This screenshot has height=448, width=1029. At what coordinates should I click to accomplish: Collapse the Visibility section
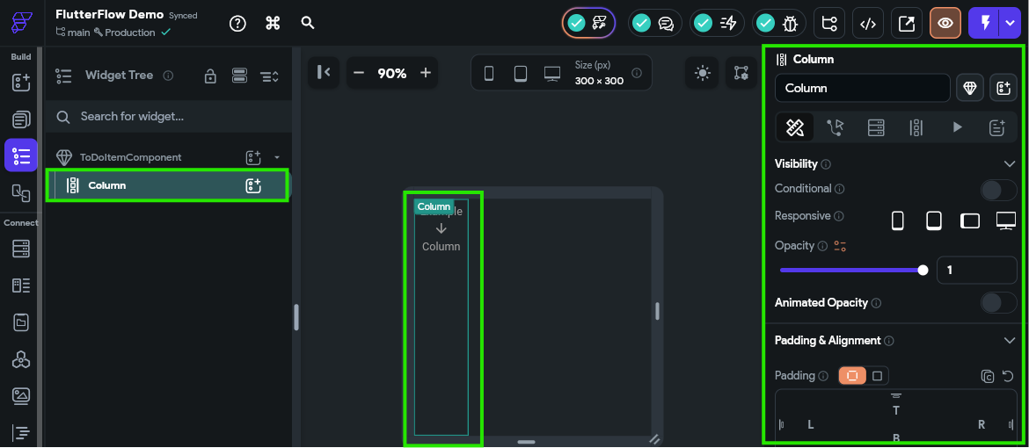pos(1010,164)
